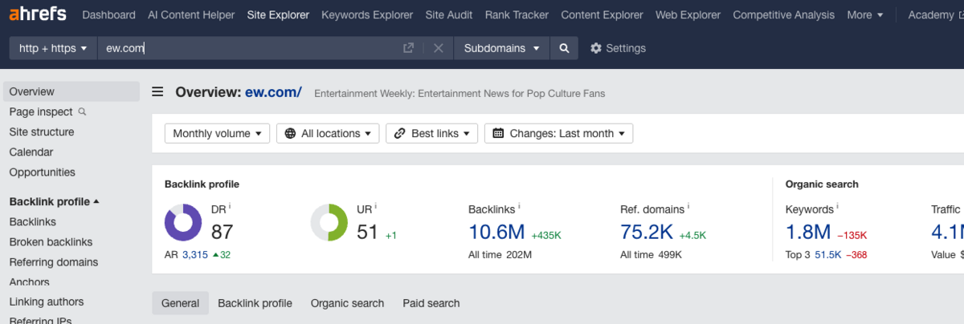
Task: Switch to the Organic search tab
Action: (x=347, y=303)
